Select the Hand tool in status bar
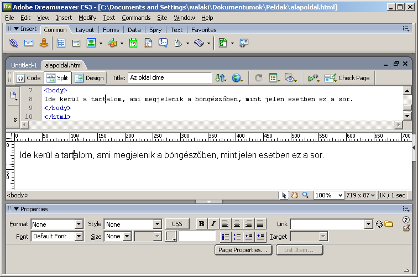This screenshot has width=418, height=277. [294, 195]
